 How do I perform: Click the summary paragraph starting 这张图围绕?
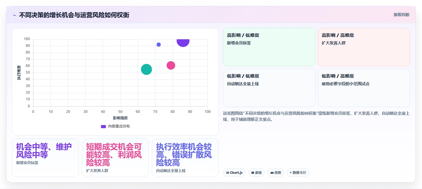pos(316,116)
